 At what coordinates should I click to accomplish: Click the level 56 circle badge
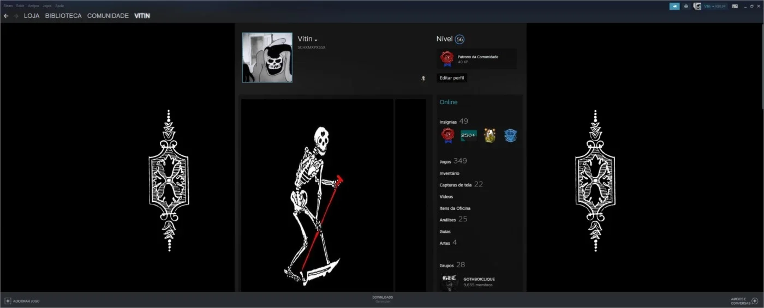click(459, 39)
